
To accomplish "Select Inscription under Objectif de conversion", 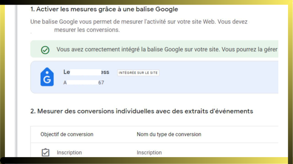I will 69,152.
